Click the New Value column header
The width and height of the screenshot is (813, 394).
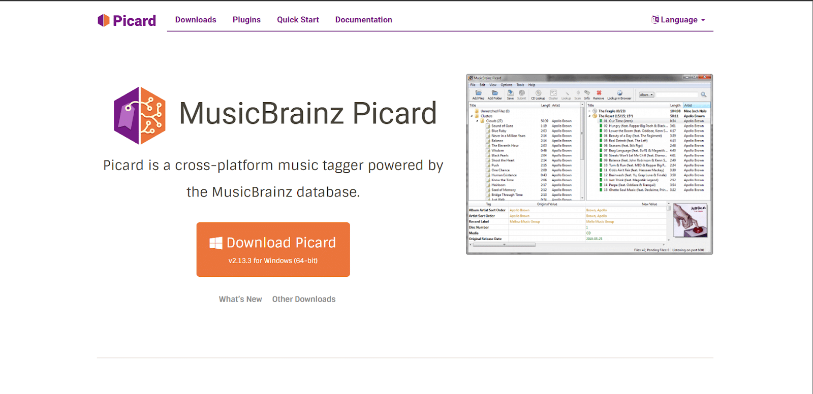(649, 204)
